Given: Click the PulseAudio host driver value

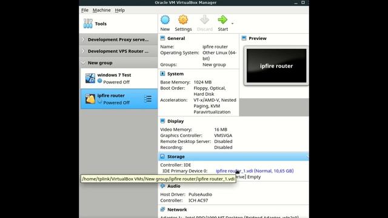Looking at the screenshot, I should 200,194.
